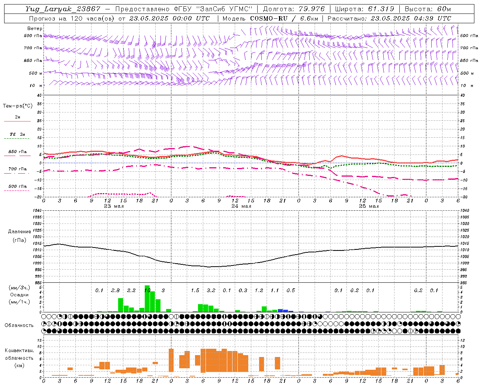Click the green dashed Td 2м legend line
Viewport: 480px width, 384px height.
[17, 139]
